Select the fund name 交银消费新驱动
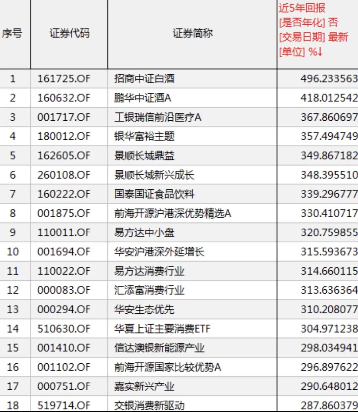 point(149,405)
